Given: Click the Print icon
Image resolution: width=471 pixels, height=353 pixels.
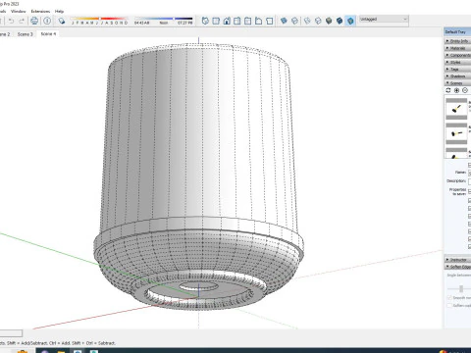Looking at the screenshot, I should [x=34, y=21].
